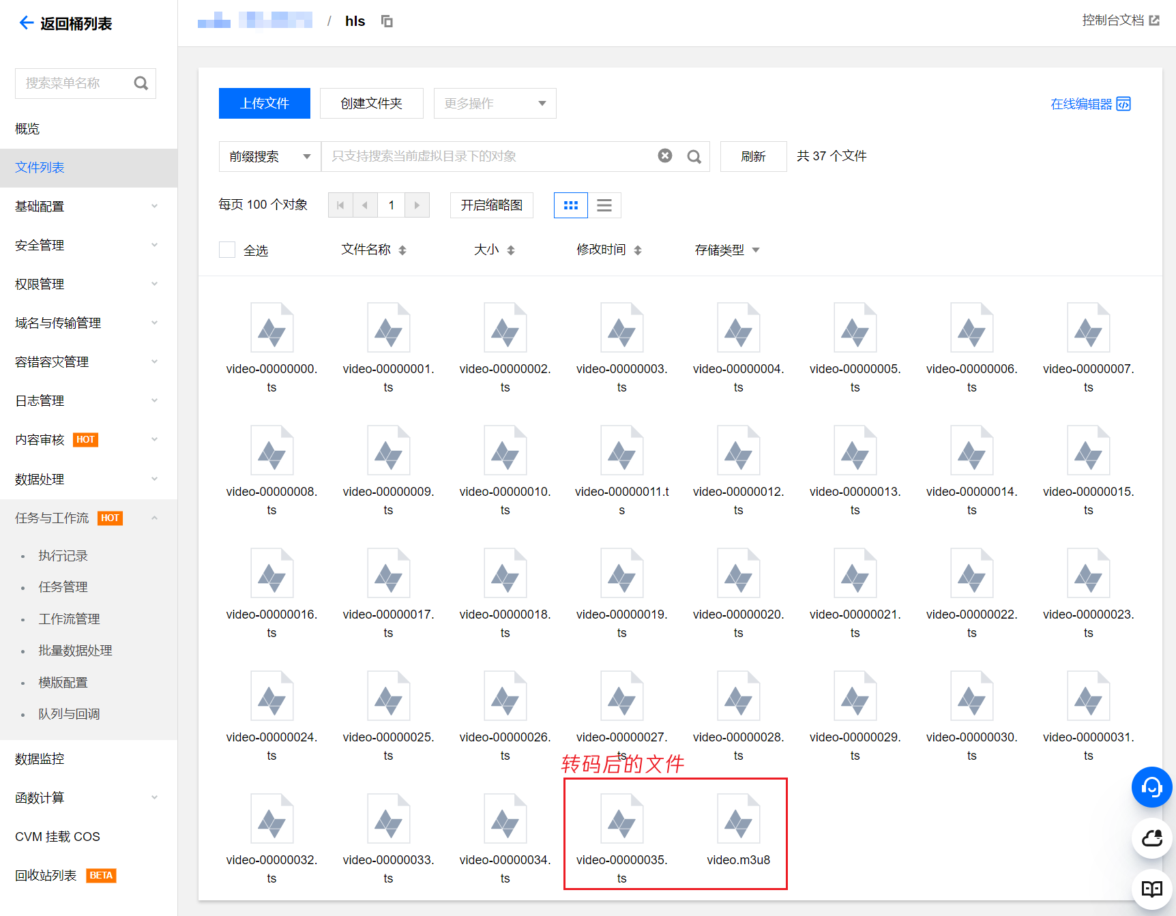Enable thumbnail preview mode
Image resolution: width=1176 pixels, height=916 pixels.
[x=491, y=205]
